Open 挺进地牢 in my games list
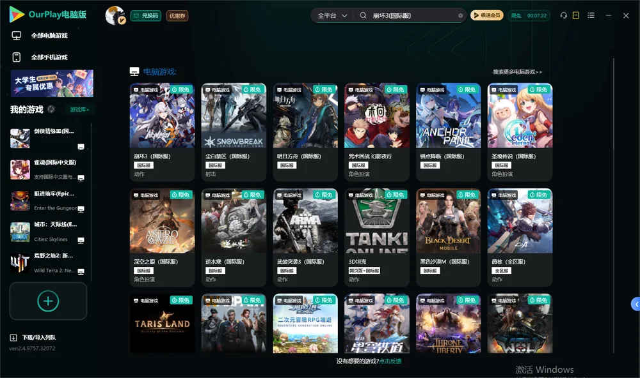This screenshot has width=640, height=378. [47, 200]
